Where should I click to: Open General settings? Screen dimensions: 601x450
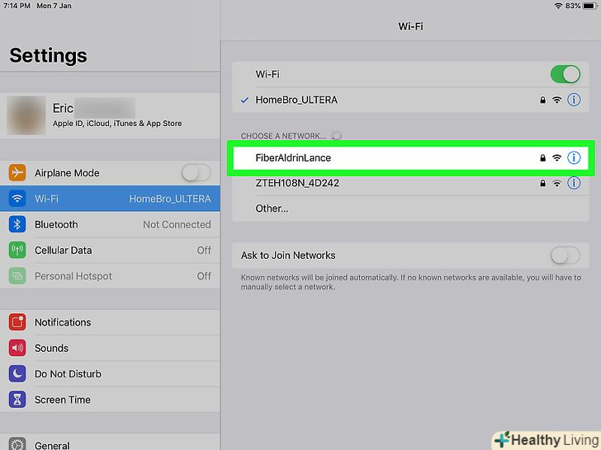point(110,443)
